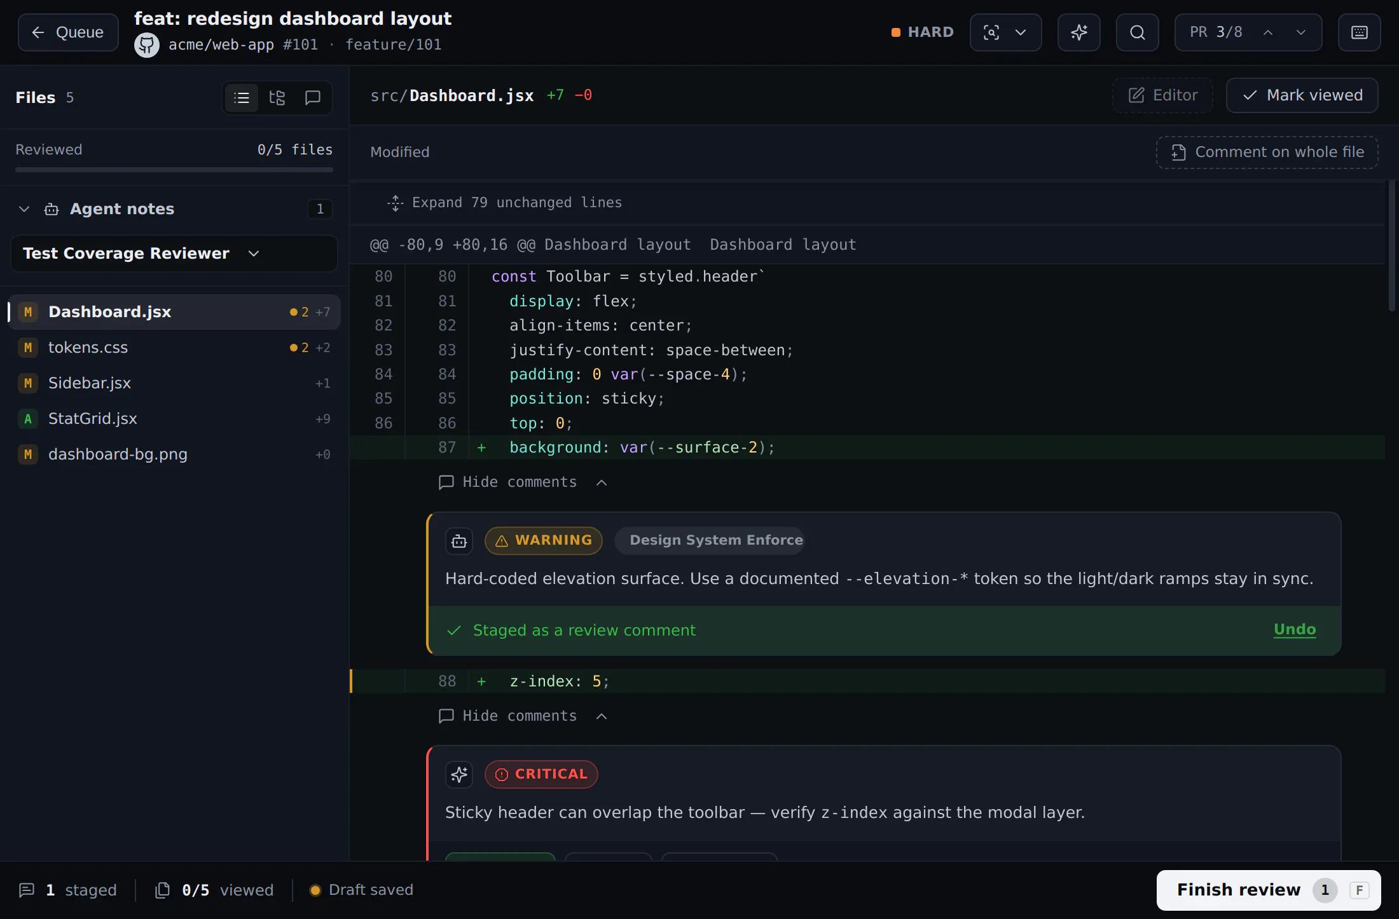The height and width of the screenshot is (919, 1399).
Task: Click the A status badge for StatGrid.jsx
Action: pyautogui.click(x=28, y=419)
